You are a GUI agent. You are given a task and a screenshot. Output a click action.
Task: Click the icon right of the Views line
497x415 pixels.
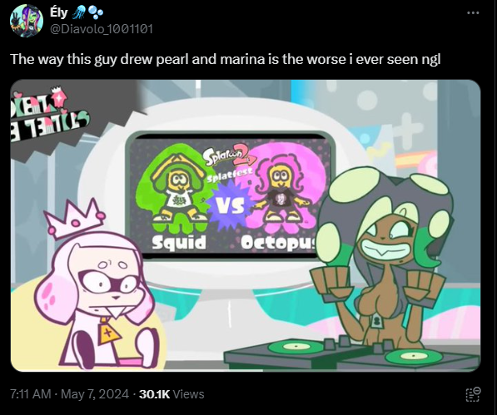473,394
